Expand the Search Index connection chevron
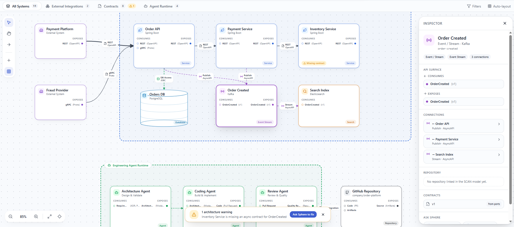This screenshot has width=514, height=227. pos(499,155)
